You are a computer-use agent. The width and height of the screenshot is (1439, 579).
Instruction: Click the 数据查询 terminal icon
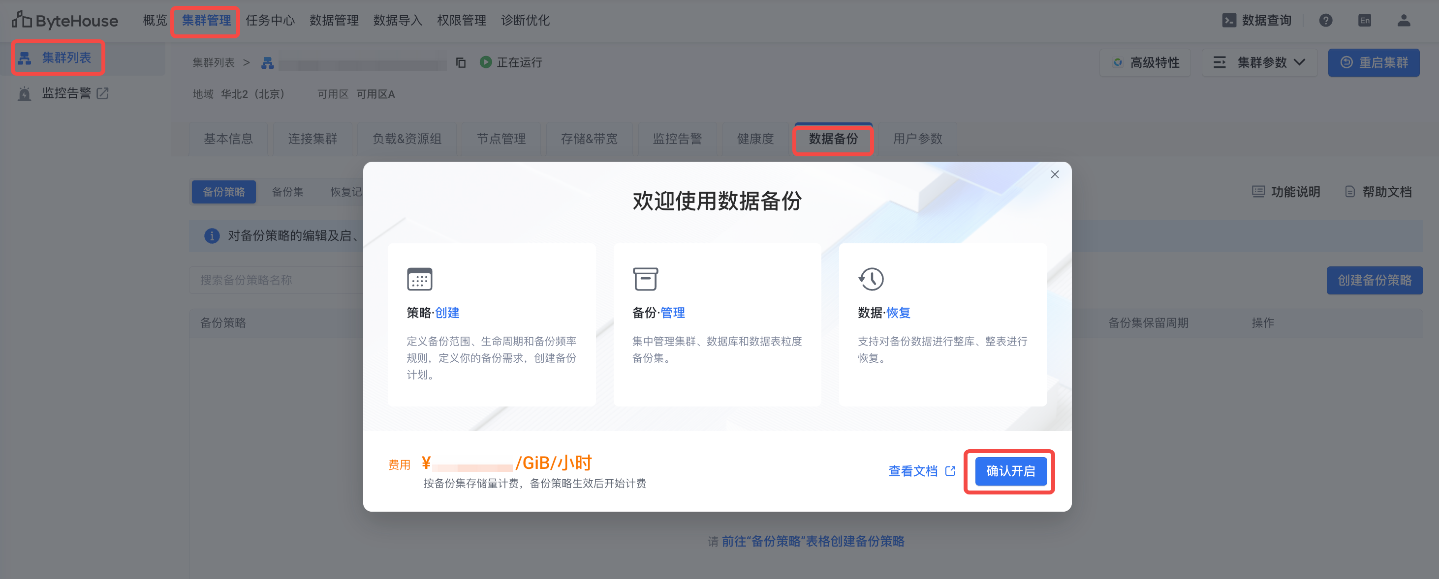pyautogui.click(x=1228, y=21)
